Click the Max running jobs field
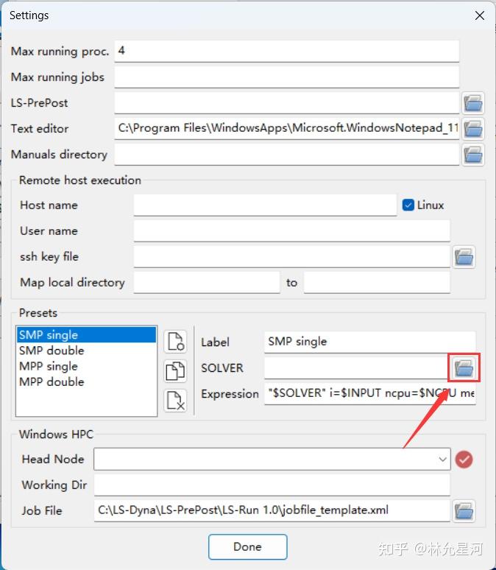Image resolution: width=496 pixels, height=570 pixels. [x=287, y=77]
